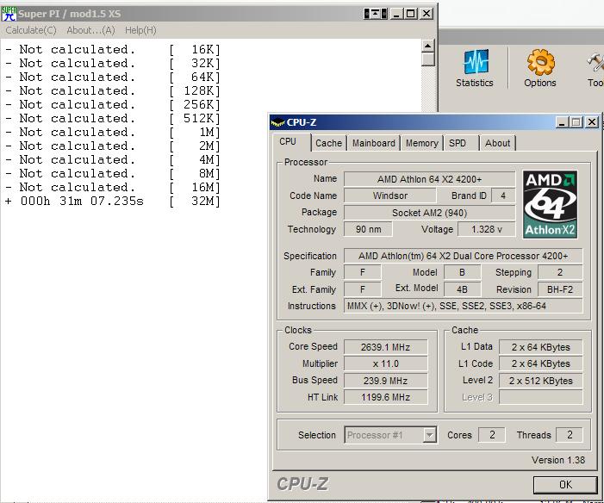
Task: Close the CPU-Z window
Action: click(591, 122)
